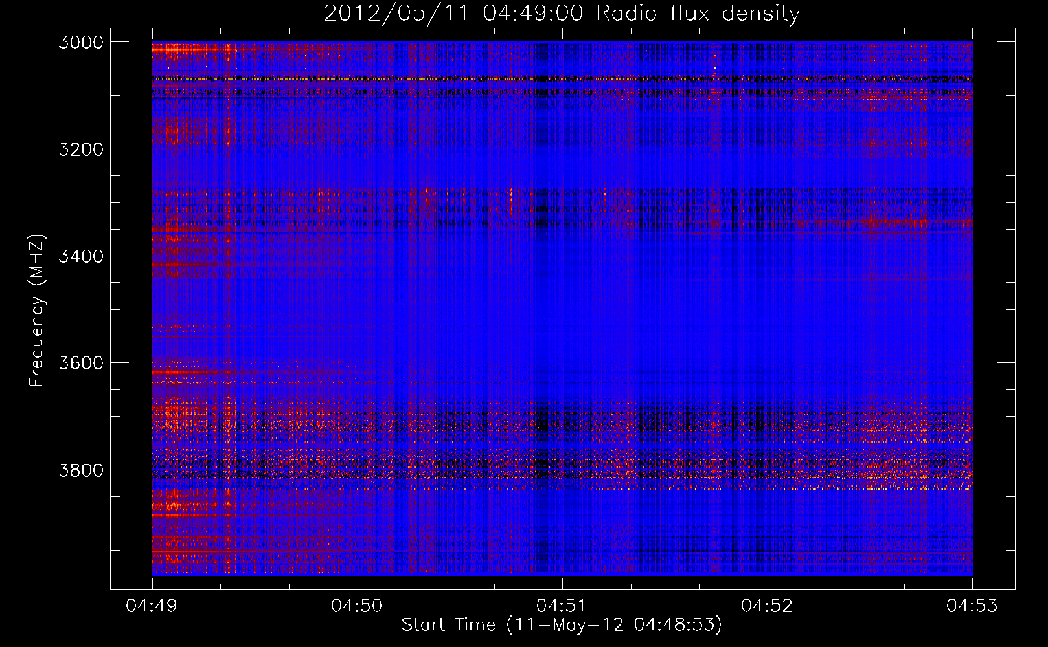Screen dimensions: 1048x647
Task: Click the 3200 frequency tick label
Action: (81, 149)
